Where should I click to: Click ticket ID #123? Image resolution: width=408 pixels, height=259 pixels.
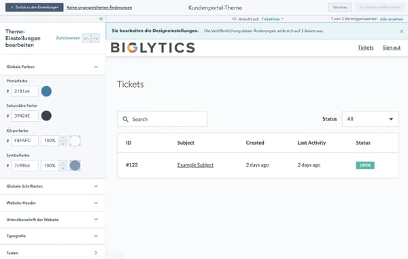click(132, 165)
